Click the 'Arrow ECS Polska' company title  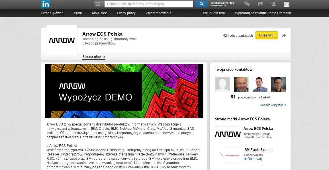(102, 34)
